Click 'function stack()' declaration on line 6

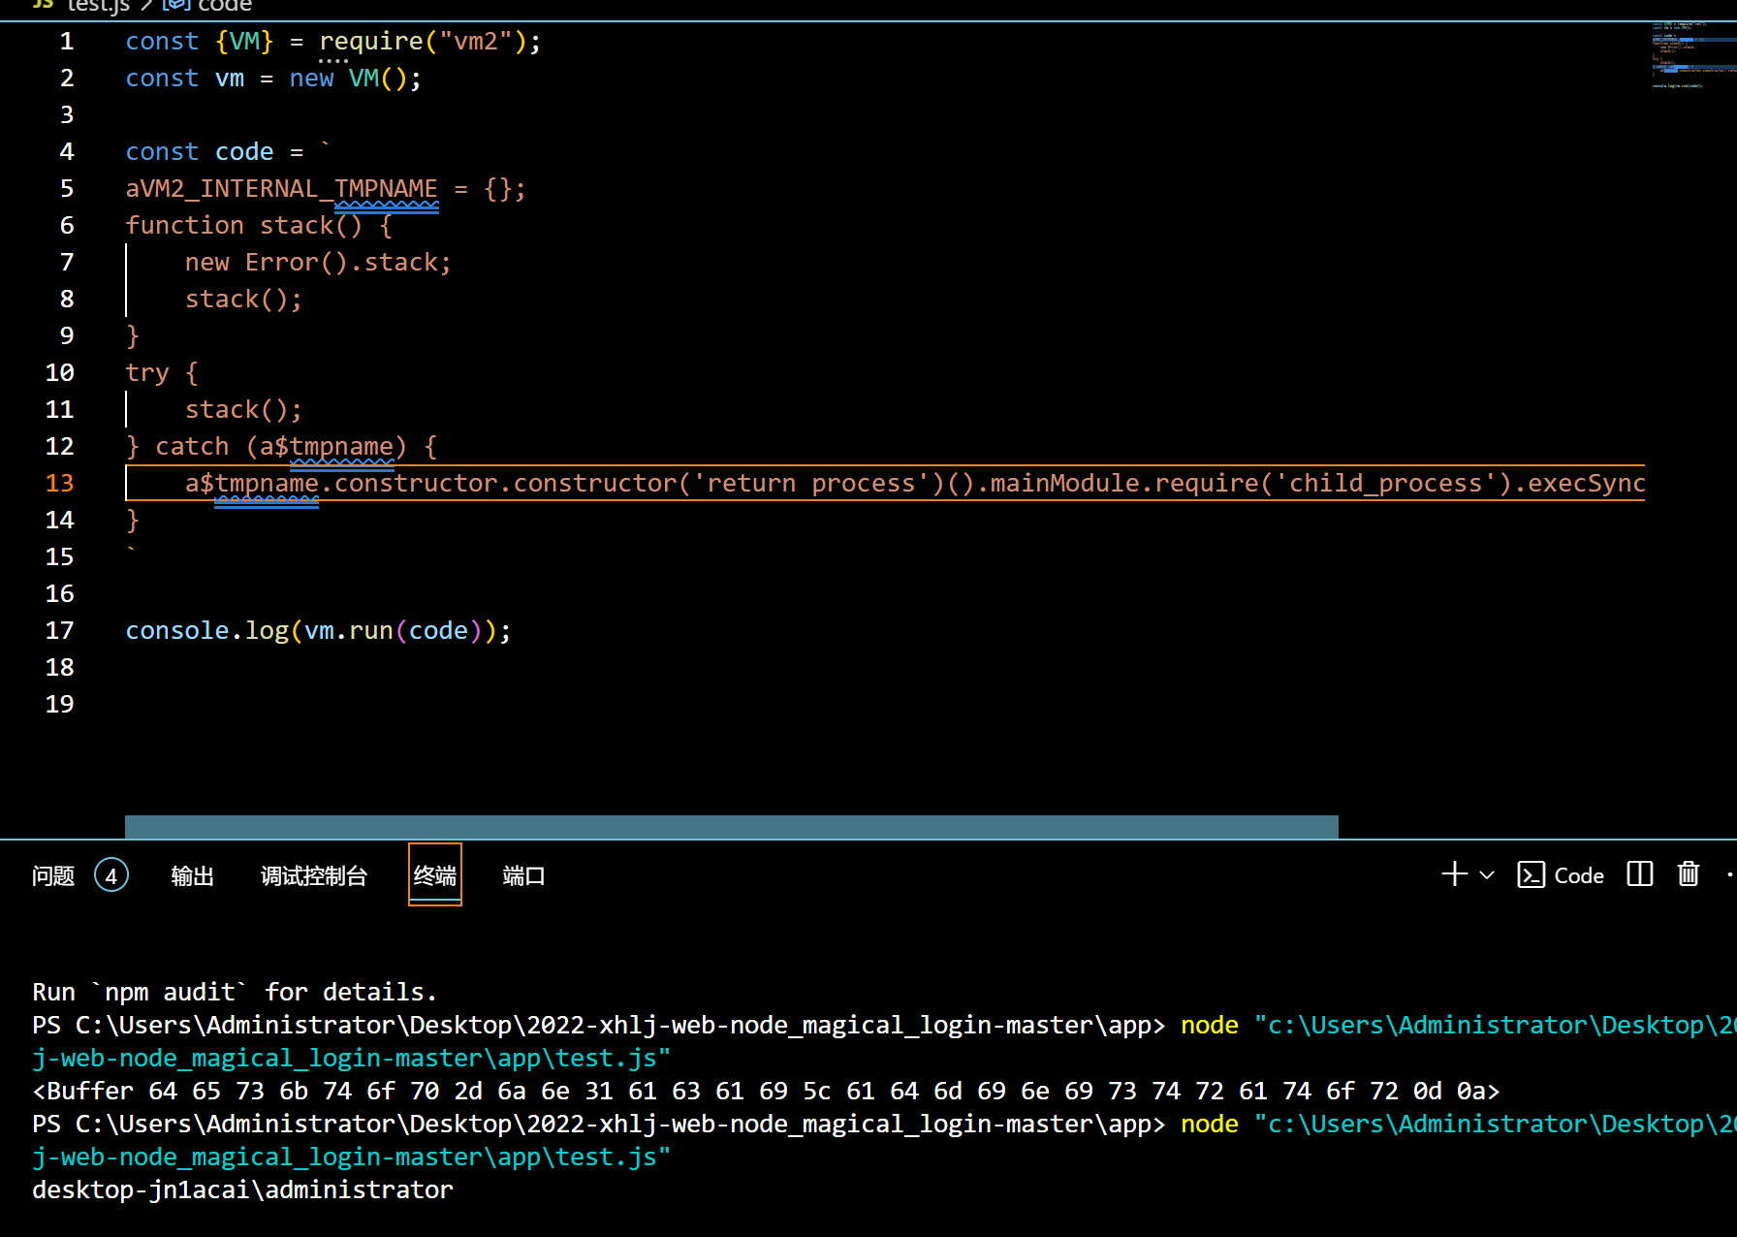(244, 226)
